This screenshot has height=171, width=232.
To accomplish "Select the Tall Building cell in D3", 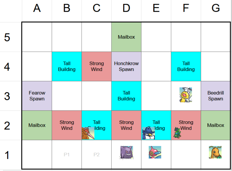I will pyautogui.click(x=126, y=96).
